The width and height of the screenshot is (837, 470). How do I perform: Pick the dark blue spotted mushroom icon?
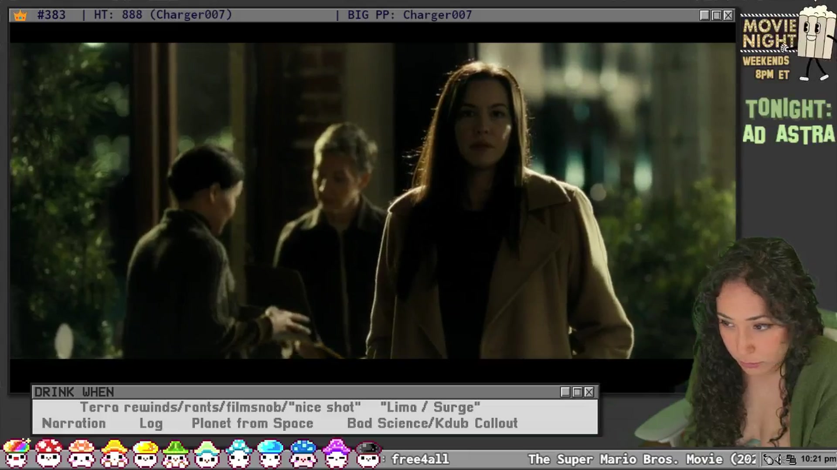pyautogui.click(x=303, y=453)
